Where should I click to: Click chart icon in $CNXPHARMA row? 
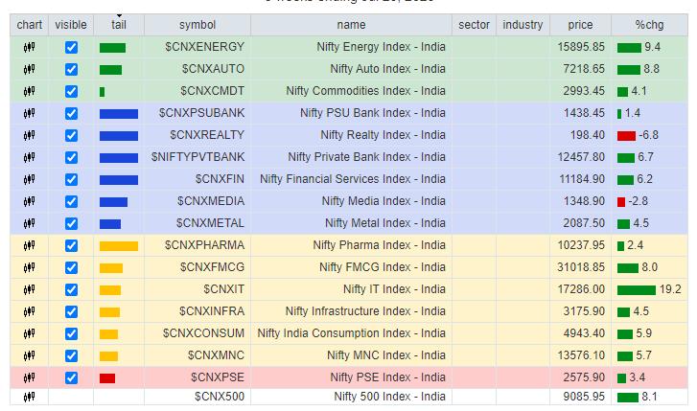coord(29,245)
